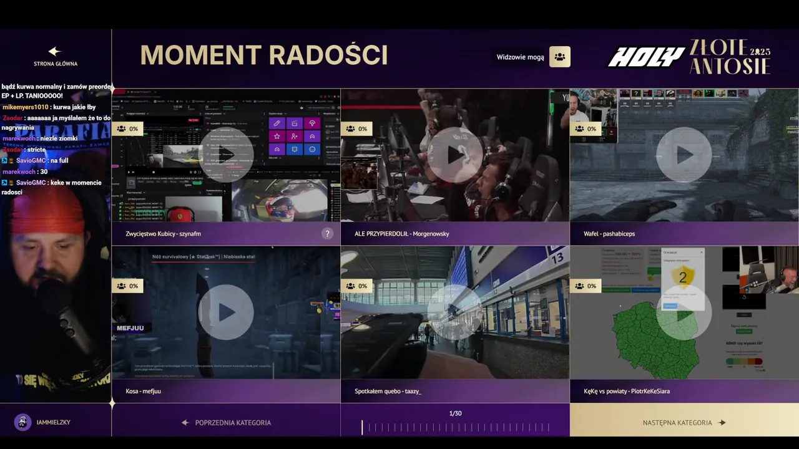
Task: Select 'Kękę vs powiaty - PiotrKeKeSiara' title
Action: [x=627, y=391]
